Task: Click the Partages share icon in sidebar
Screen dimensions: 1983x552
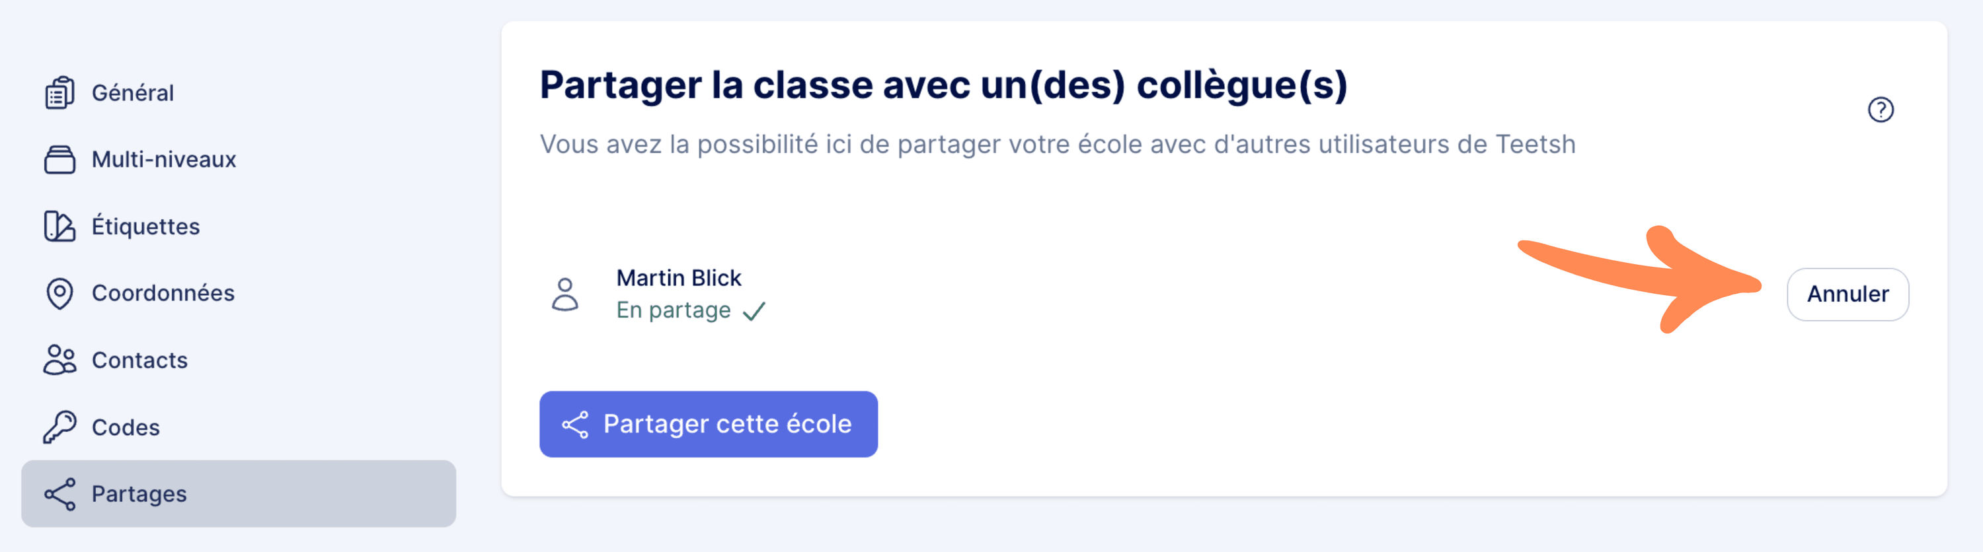Action: tap(59, 494)
